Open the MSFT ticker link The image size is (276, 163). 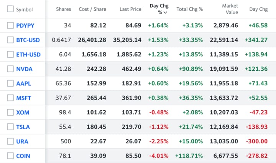pyautogui.click(x=23, y=98)
